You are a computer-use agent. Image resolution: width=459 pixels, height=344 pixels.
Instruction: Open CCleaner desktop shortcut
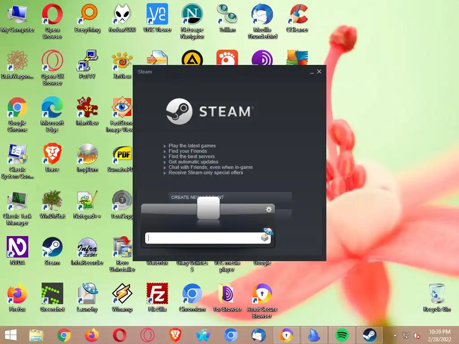coord(297,18)
